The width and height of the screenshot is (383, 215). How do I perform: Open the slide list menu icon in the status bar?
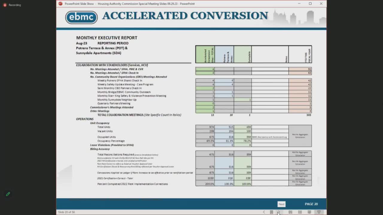(271, 212)
